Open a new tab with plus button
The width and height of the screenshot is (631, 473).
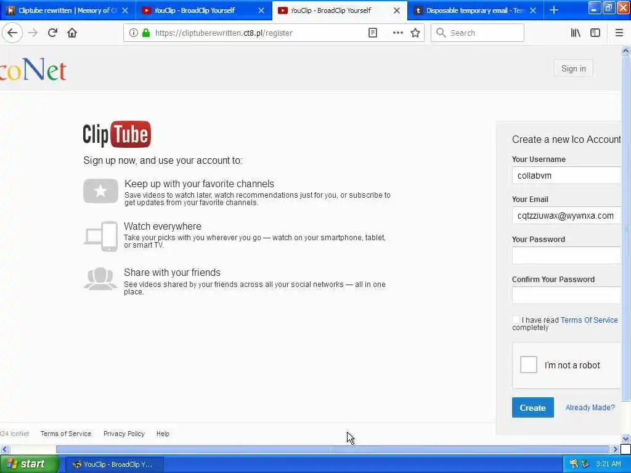pyautogui.click(x=554, y=10)
